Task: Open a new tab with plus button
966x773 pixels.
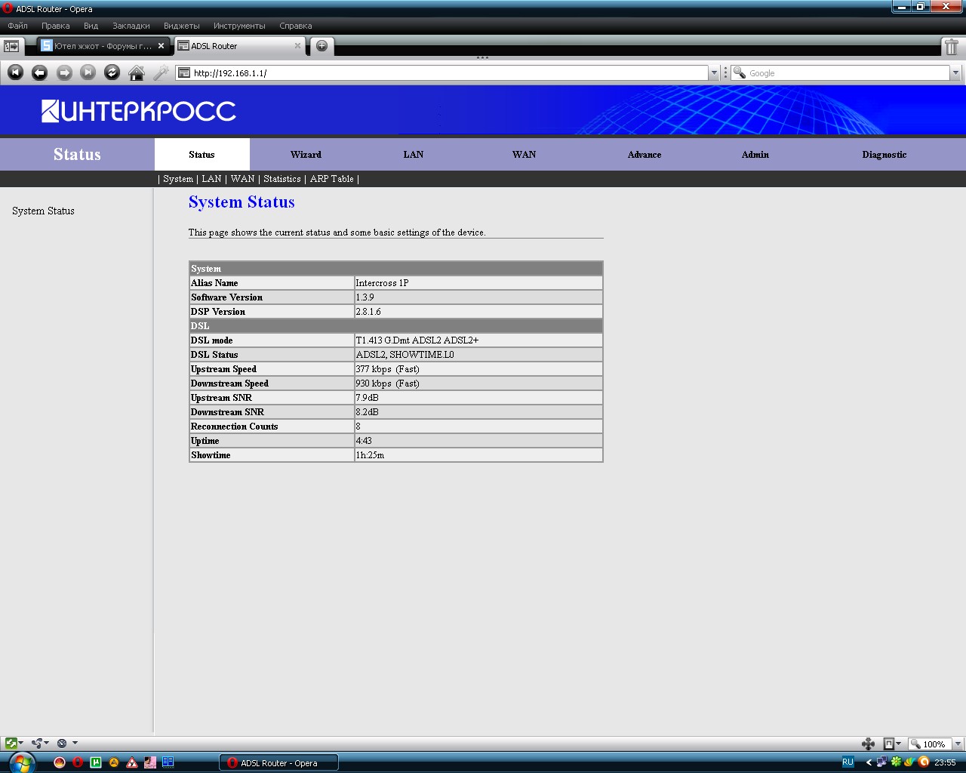Action: (x=321, y=46)
